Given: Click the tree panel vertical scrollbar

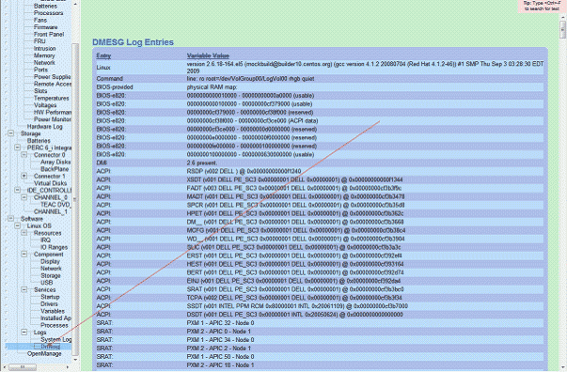Looking at the screenshot, I should click(x=75, y=200).
